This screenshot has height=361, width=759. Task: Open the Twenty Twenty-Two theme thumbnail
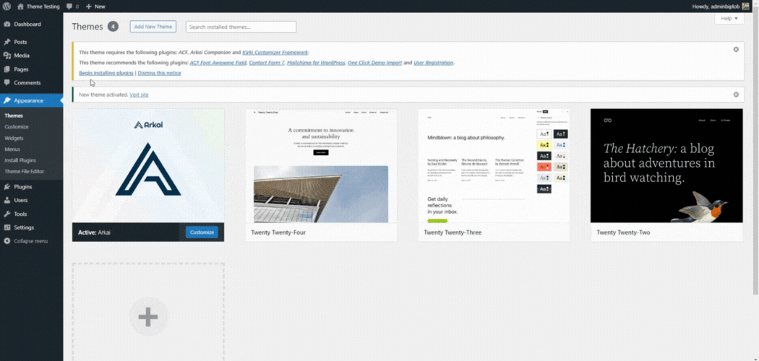666,166
